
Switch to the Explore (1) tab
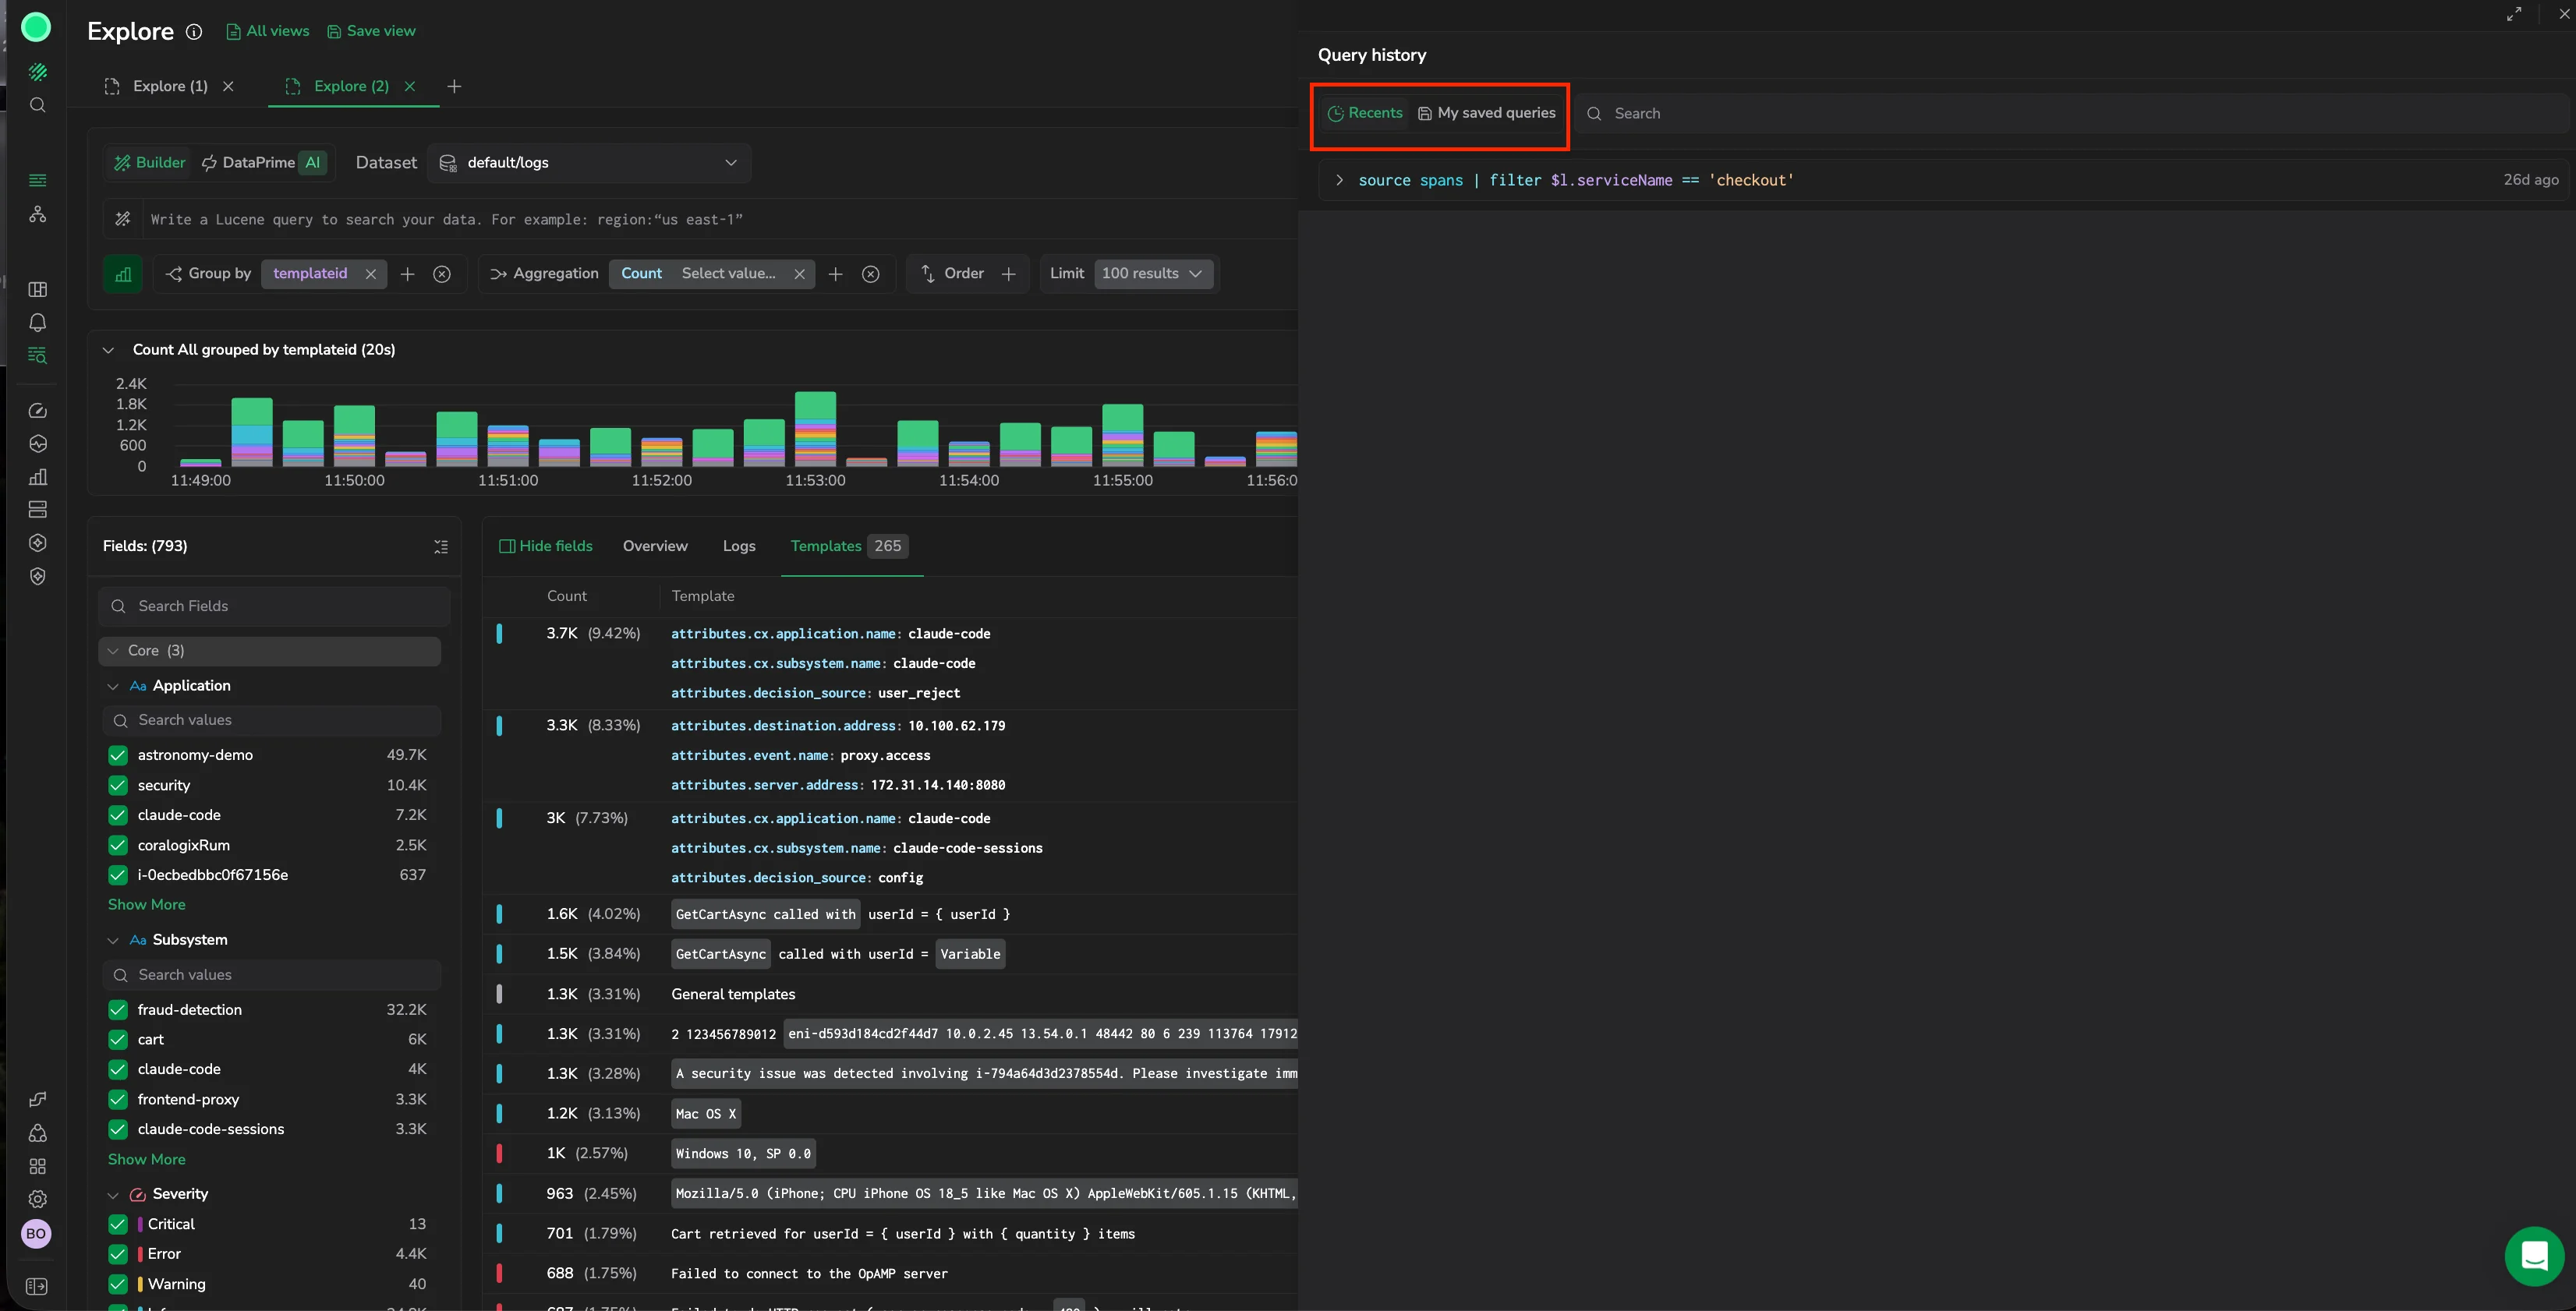(170, 86)
